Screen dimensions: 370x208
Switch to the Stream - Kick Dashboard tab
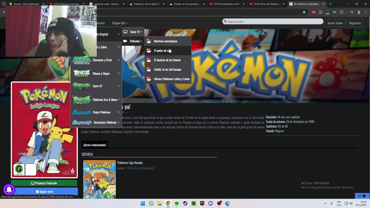[26, 4]
